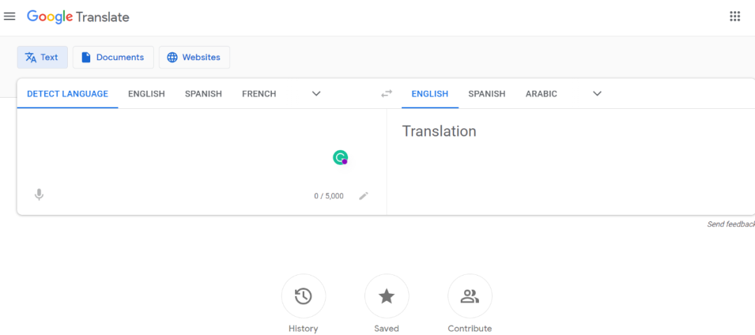This screenshot has width=755, height=335.
Task: Open the hamburger main menu
Action: (10, 17)
